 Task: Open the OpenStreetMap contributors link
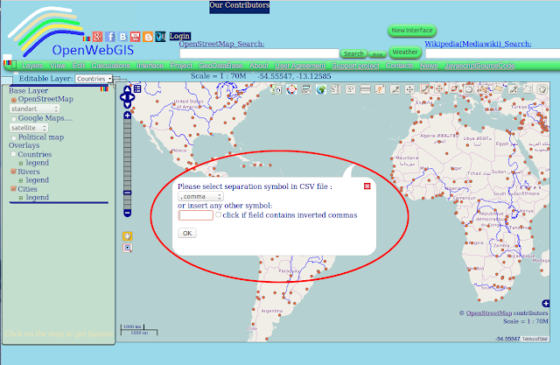pyautogui.click(x=489, y=312)
